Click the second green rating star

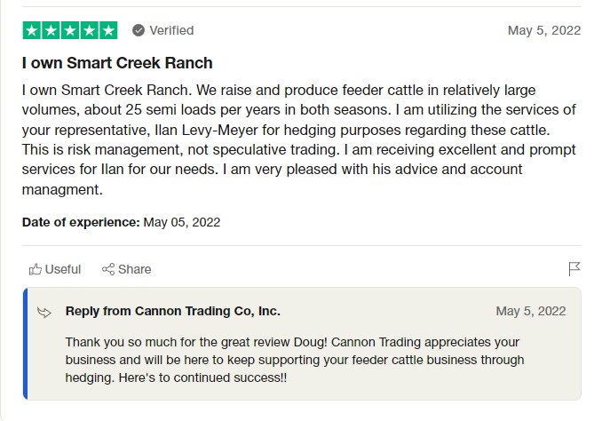(51, 30)
